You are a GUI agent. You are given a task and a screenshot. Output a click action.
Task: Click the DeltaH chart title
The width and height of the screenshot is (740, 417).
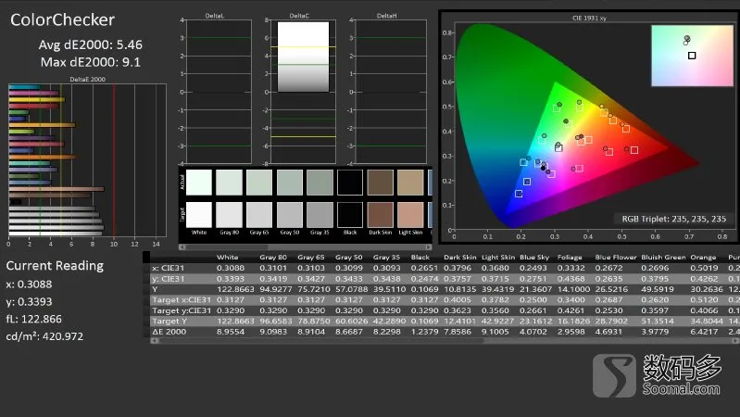[x=386, y=16]
